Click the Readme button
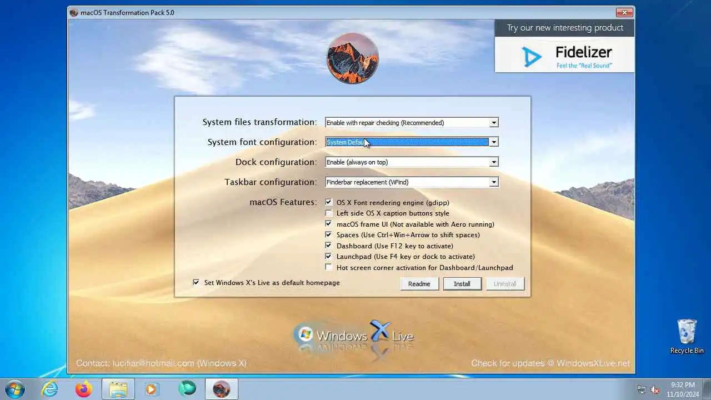This screenshot has width=711, height=400. pos(419,283)
